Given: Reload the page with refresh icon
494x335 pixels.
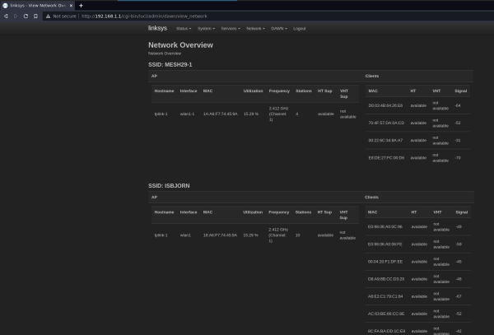Looking at the screenshot, I should 26,16.
